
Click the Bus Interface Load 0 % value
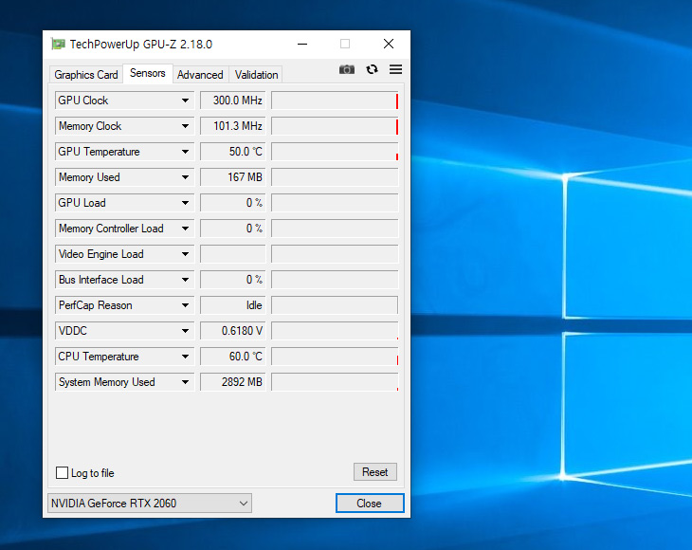click(x=232, y=280)
